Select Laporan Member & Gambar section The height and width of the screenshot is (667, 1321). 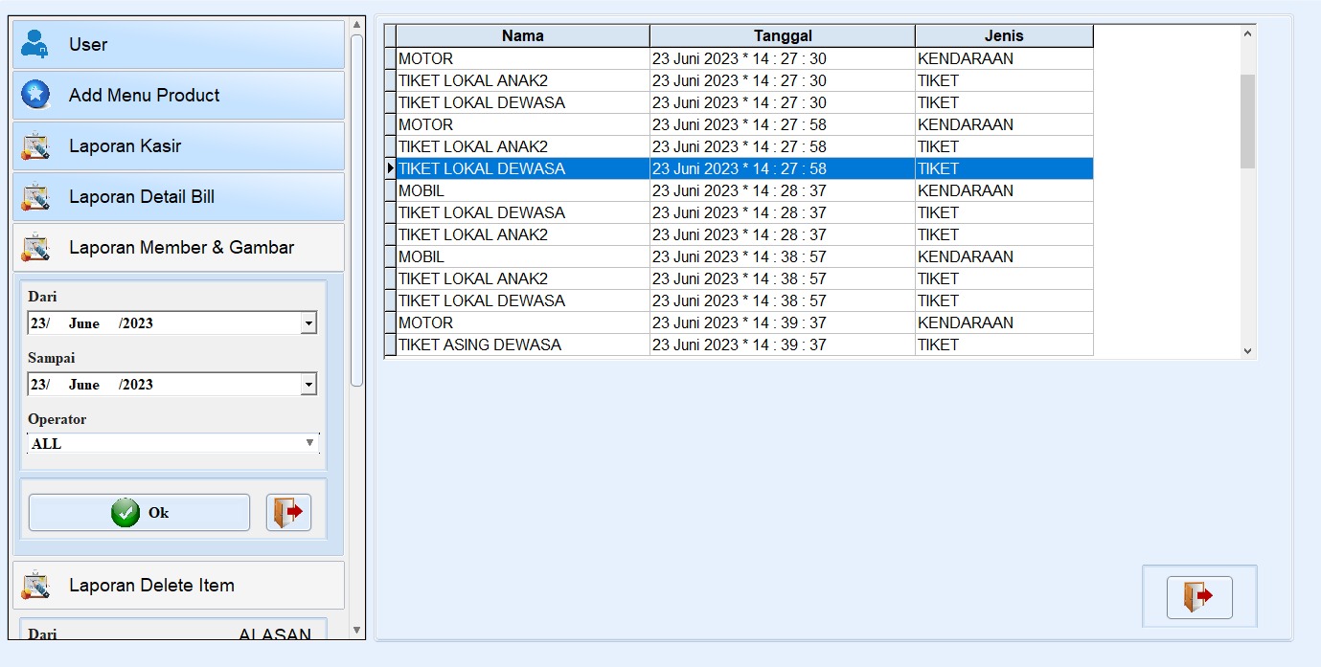pyautogui.click(x=178, y=247)
